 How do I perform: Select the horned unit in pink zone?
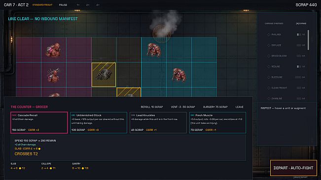53,75
